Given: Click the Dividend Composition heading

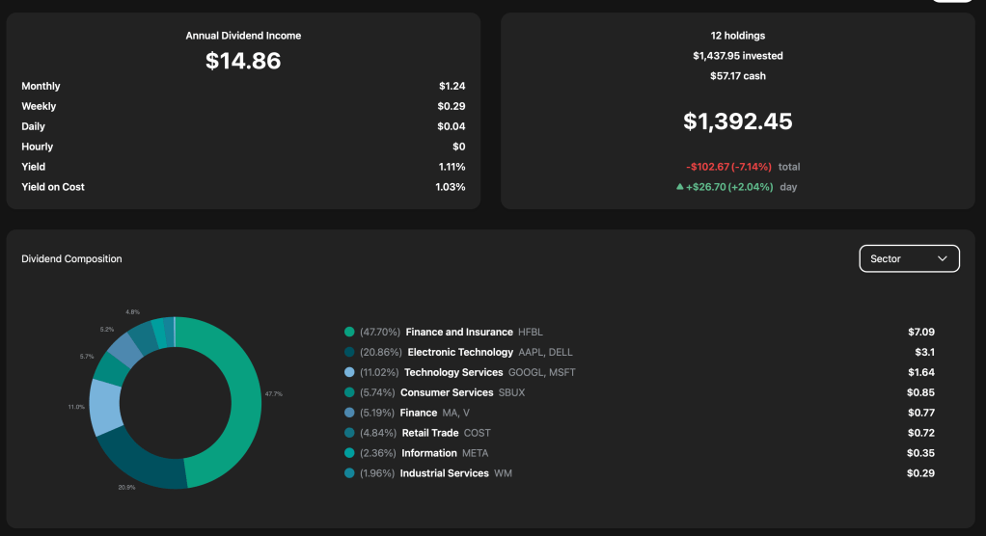Looking at the screenshot, I should coord(71,258).
